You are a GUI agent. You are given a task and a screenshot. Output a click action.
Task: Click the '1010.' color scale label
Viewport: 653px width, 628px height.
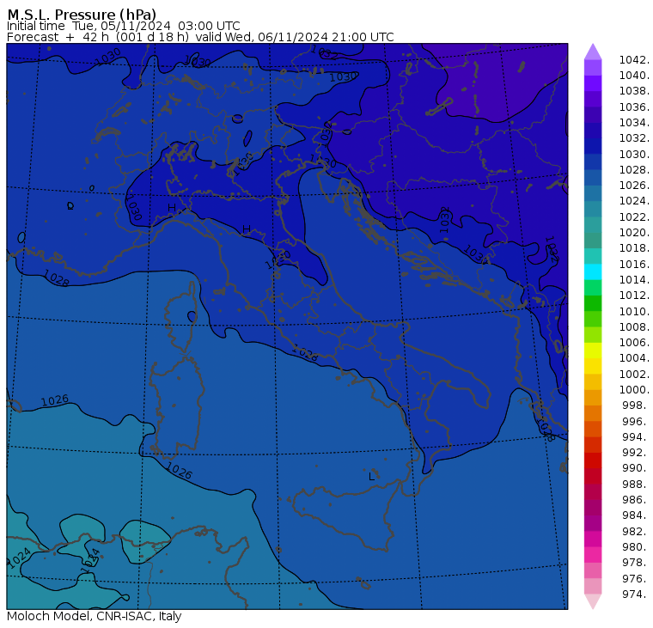[634, 312]
